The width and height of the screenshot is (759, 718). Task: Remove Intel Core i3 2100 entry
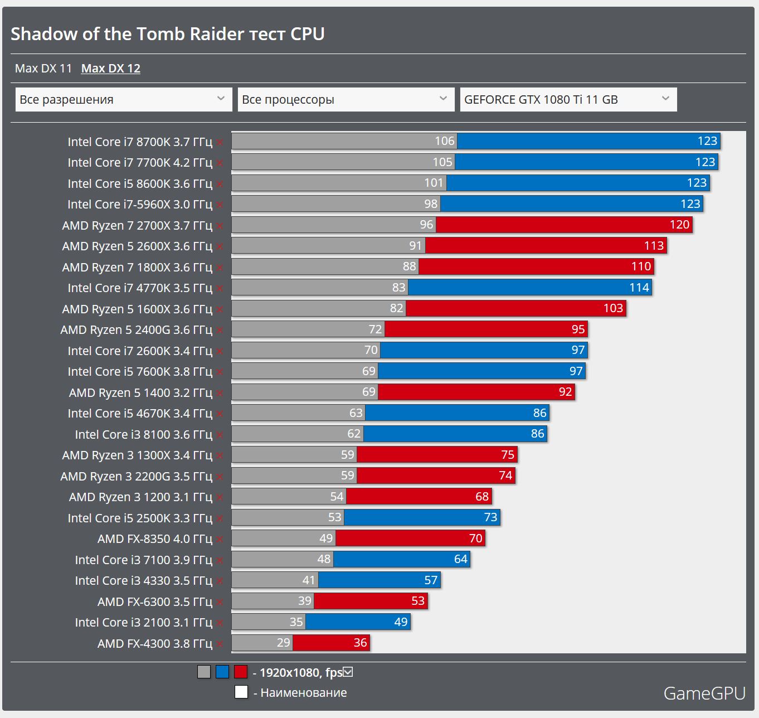(x=220, y=623)
